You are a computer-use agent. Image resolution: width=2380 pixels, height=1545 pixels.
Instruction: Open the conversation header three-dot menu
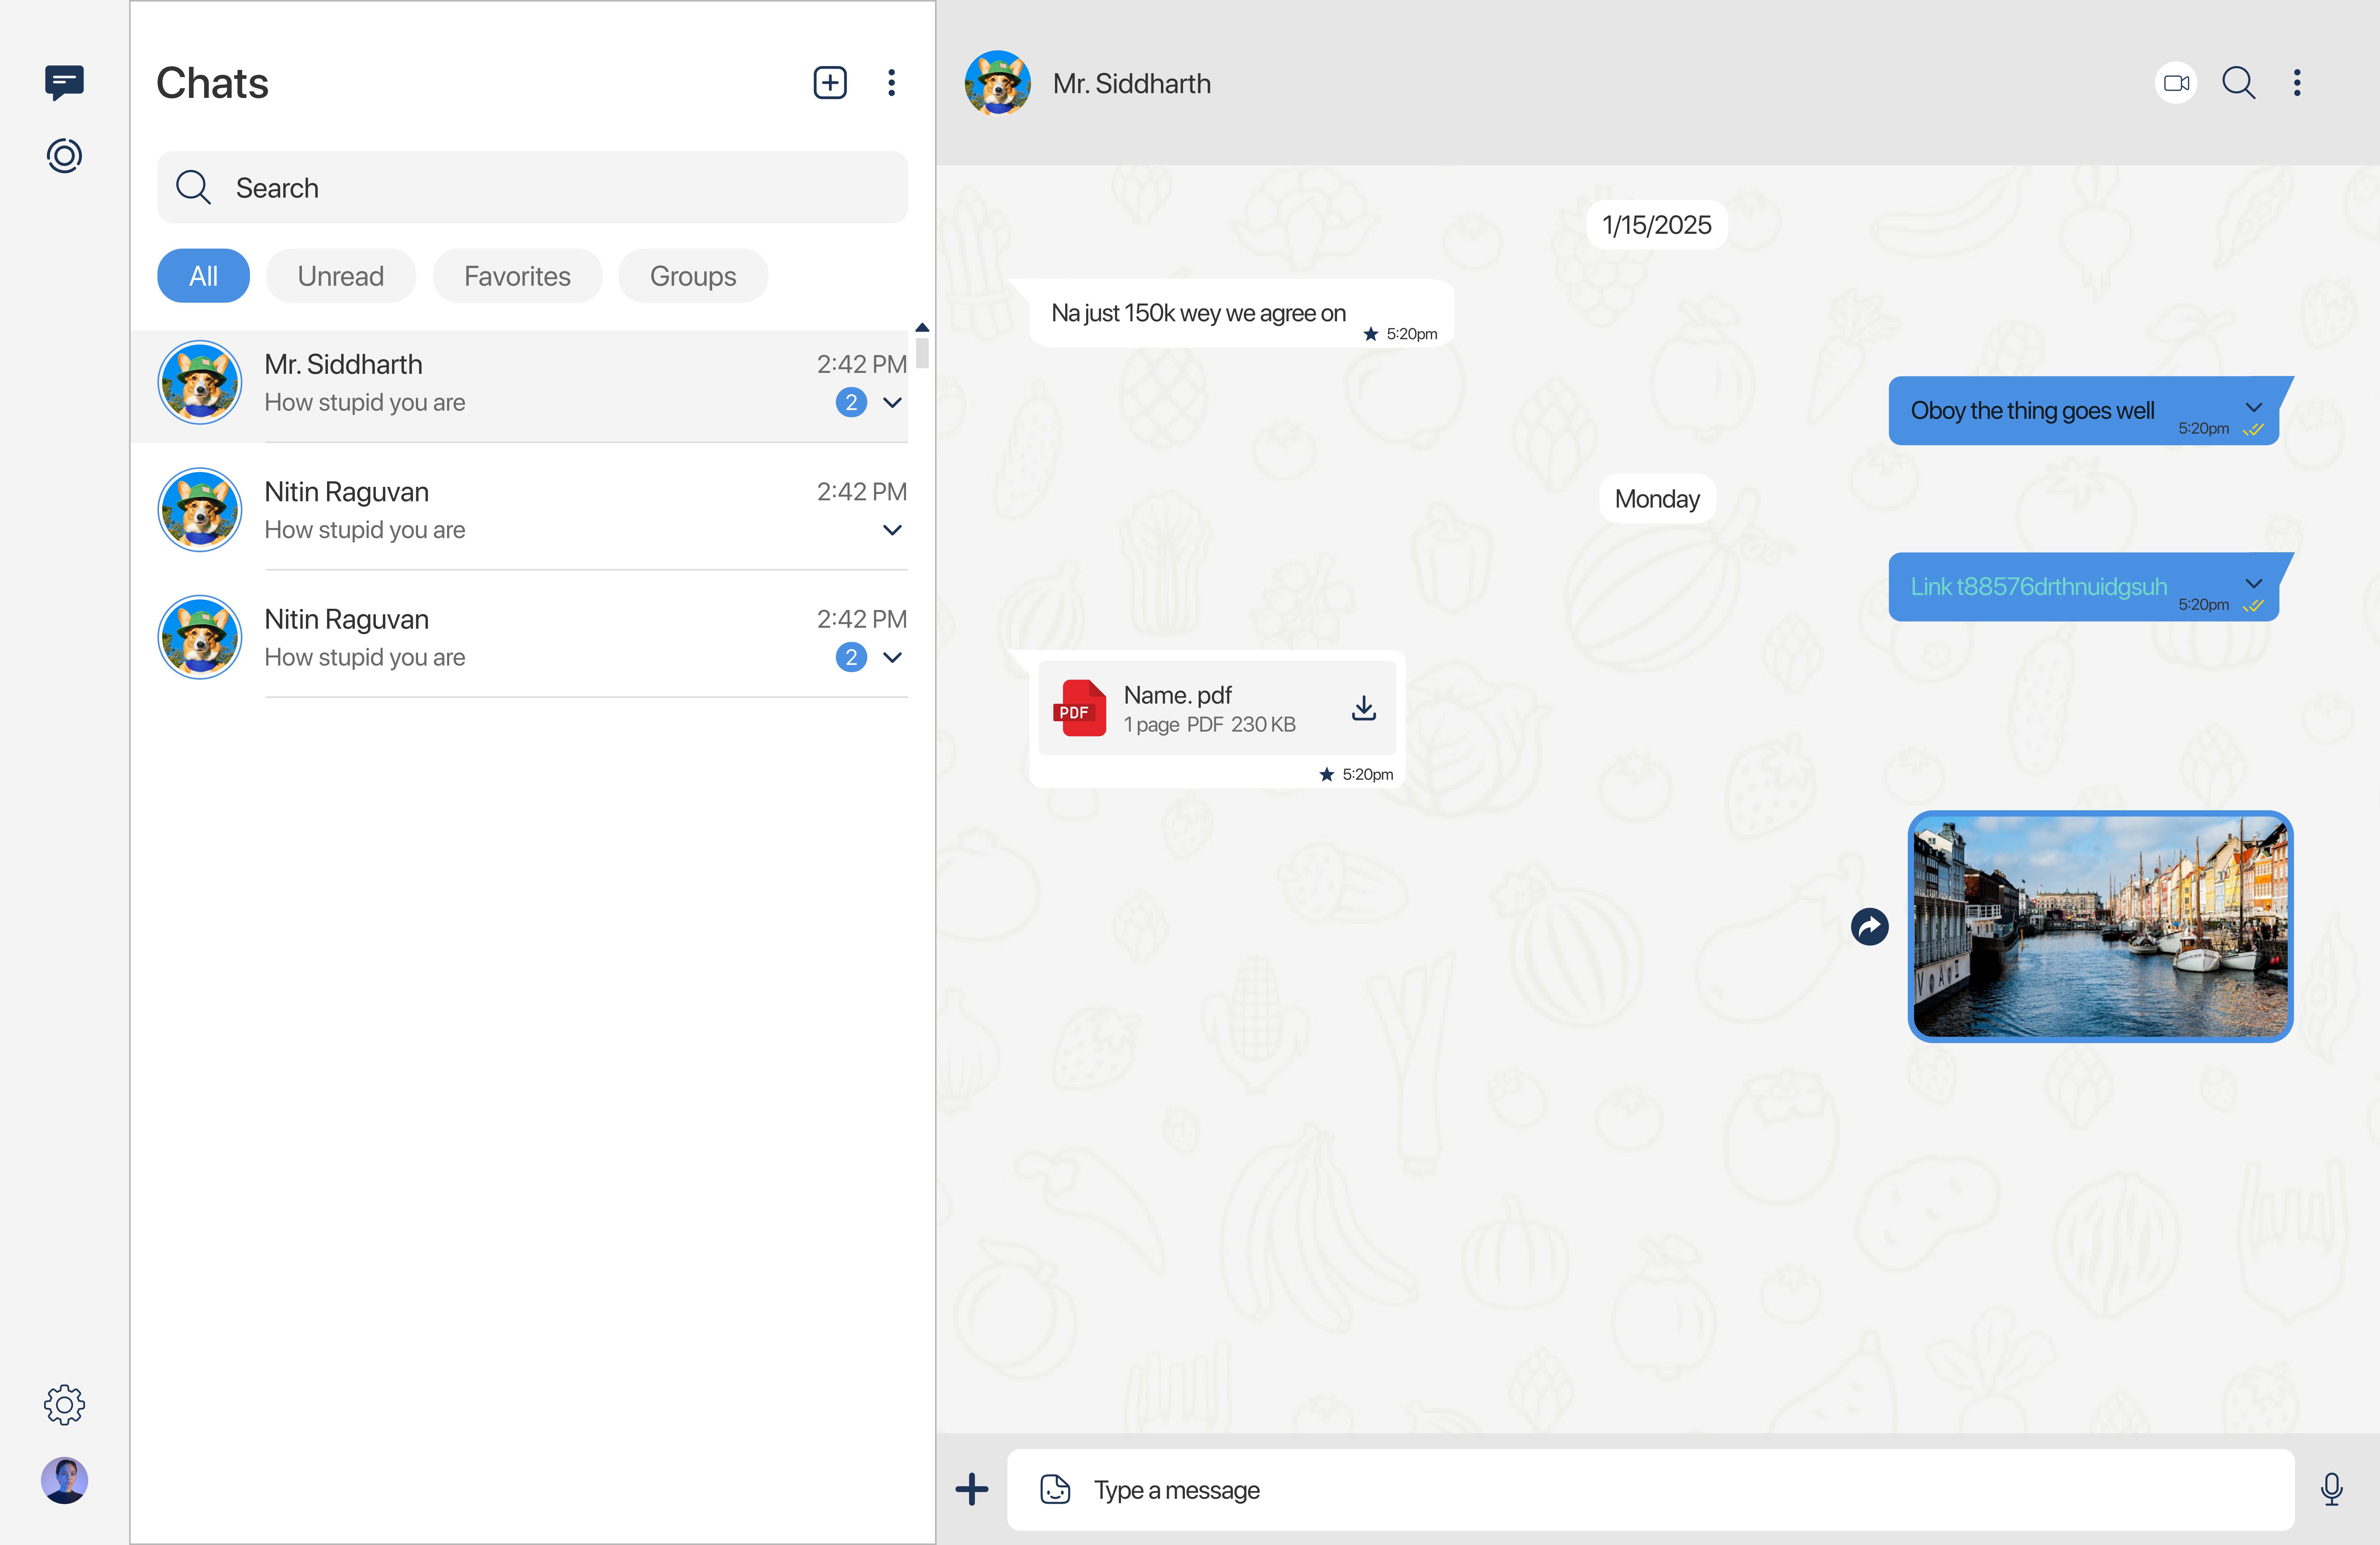pyautogui.click(x=2297, y=83)
